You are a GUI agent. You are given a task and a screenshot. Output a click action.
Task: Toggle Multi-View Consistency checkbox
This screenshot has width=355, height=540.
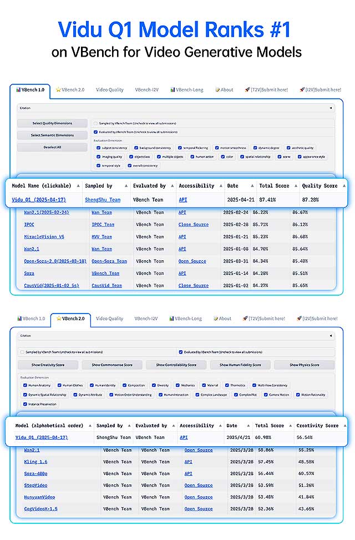click(254, 385)
